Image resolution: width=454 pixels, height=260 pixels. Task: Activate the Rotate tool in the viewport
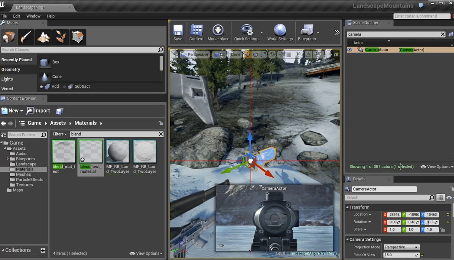point(255,54)
